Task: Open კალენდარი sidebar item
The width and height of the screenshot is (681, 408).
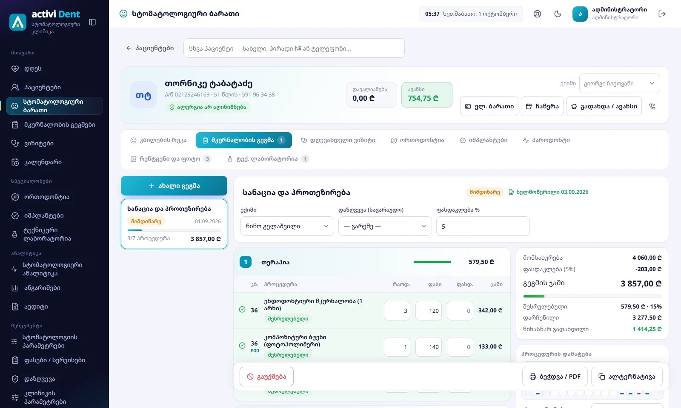Action: pyautogui.click(x=54, y=162)
